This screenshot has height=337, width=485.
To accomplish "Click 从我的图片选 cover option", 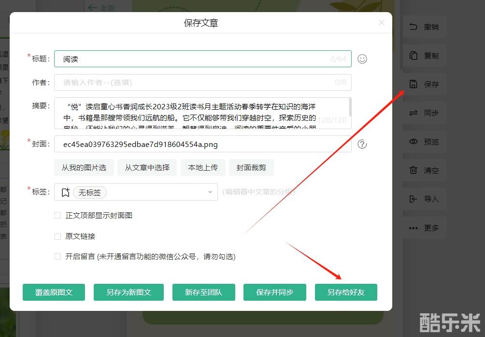I will [x=84, y=168].
